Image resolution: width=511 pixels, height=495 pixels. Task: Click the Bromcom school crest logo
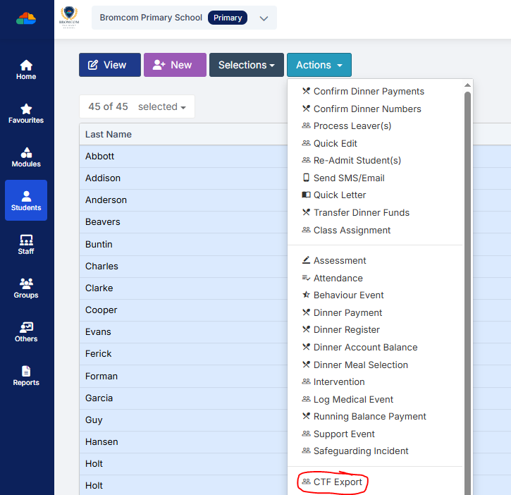[x=69, y=18]
